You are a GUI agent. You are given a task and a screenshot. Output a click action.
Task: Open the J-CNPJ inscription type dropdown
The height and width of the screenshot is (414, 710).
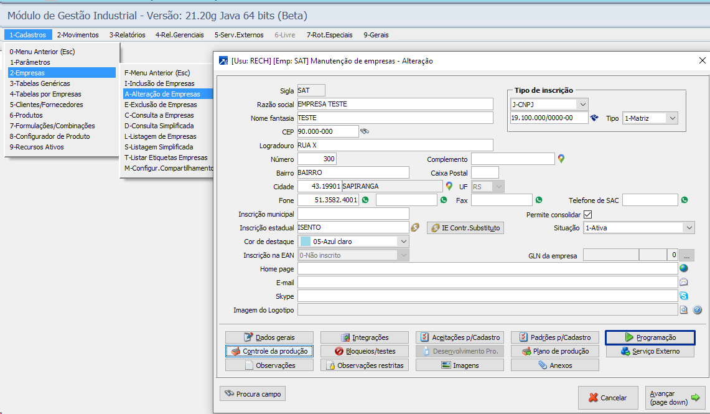pos(582,104)
